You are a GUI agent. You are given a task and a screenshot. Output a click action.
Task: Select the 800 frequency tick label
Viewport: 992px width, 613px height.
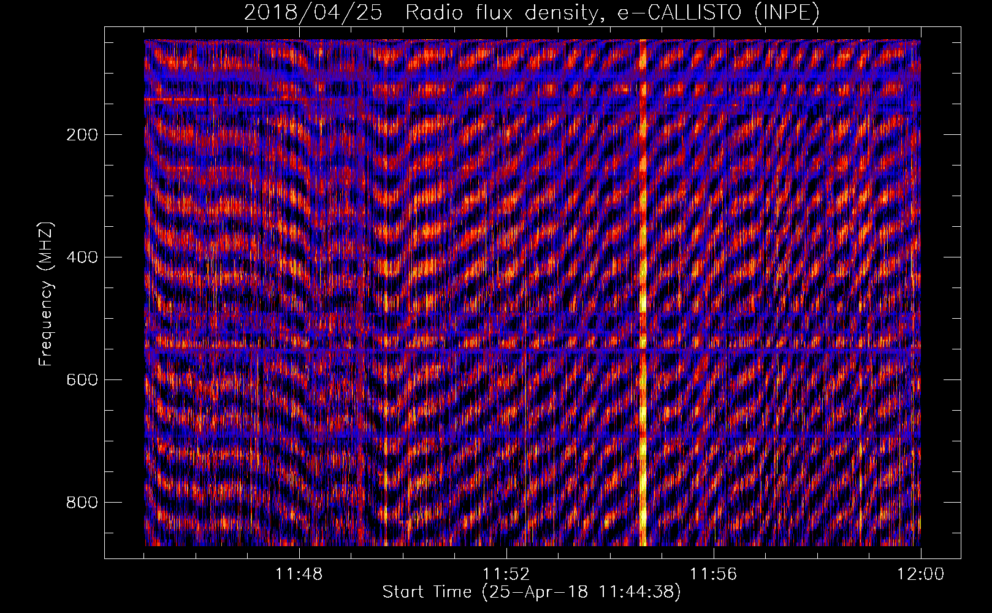click(x=82, y=503)
